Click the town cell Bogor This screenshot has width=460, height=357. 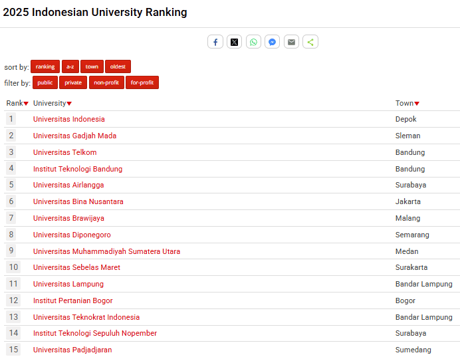point(405,300)
